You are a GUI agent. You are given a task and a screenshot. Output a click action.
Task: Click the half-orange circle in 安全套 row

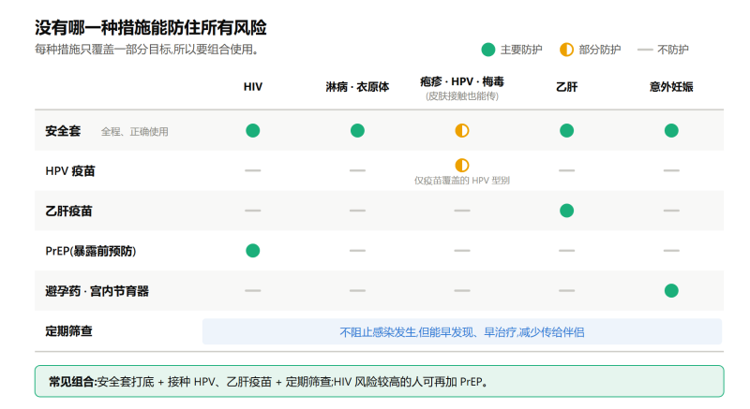coord(462,130)
